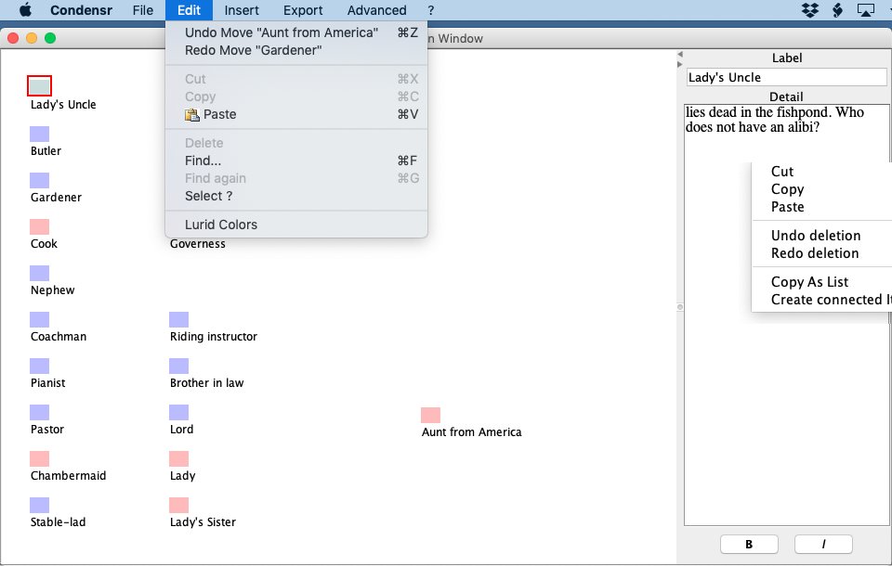Click the Aunt from America label
The height and width of the screenshot is (566, 892).
pos(472,431)
